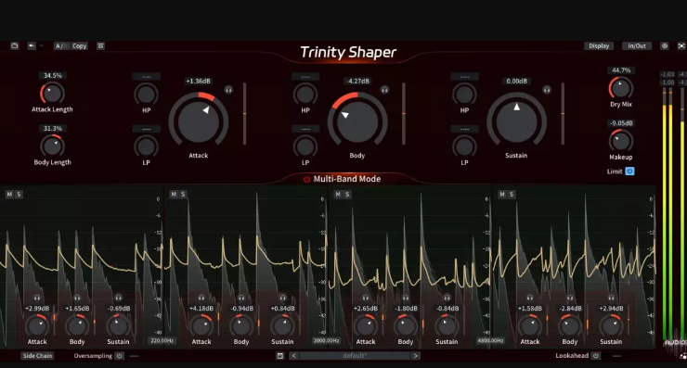The image size is (687, 368).
Task: Click the main Body knob
Action: (357, 121)
